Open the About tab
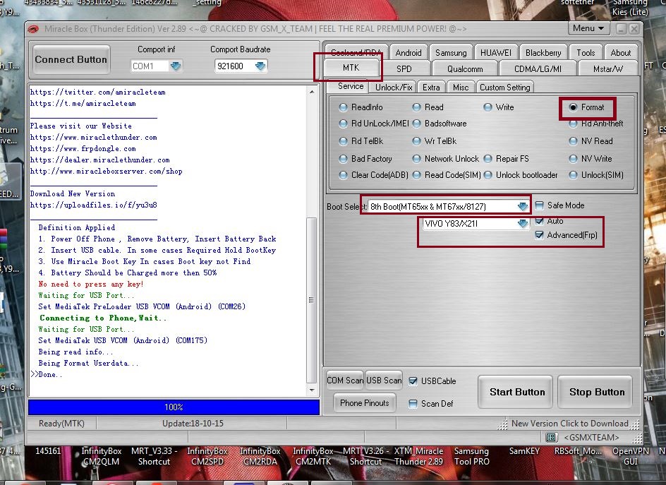 pyautogui.click(x=621, y=53)
